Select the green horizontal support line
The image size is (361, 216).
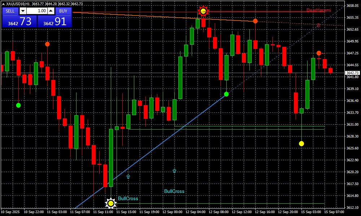tap(249, 126)
